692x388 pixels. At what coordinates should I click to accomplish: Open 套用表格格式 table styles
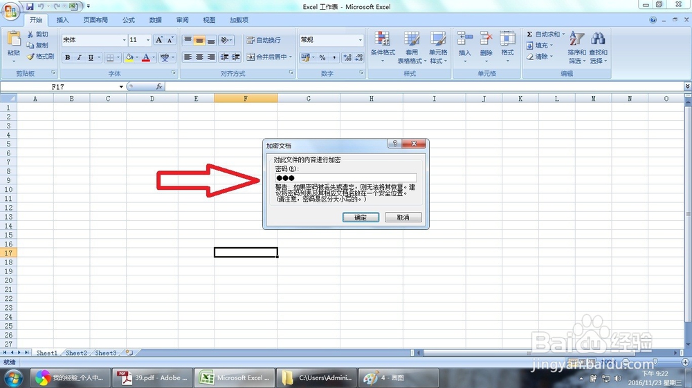coord(412,47)
